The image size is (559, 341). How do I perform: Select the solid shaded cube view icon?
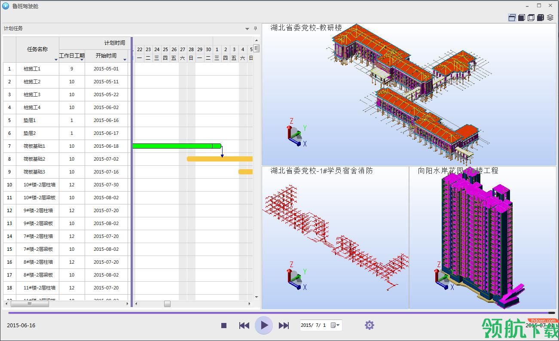[x=521, y=18]
